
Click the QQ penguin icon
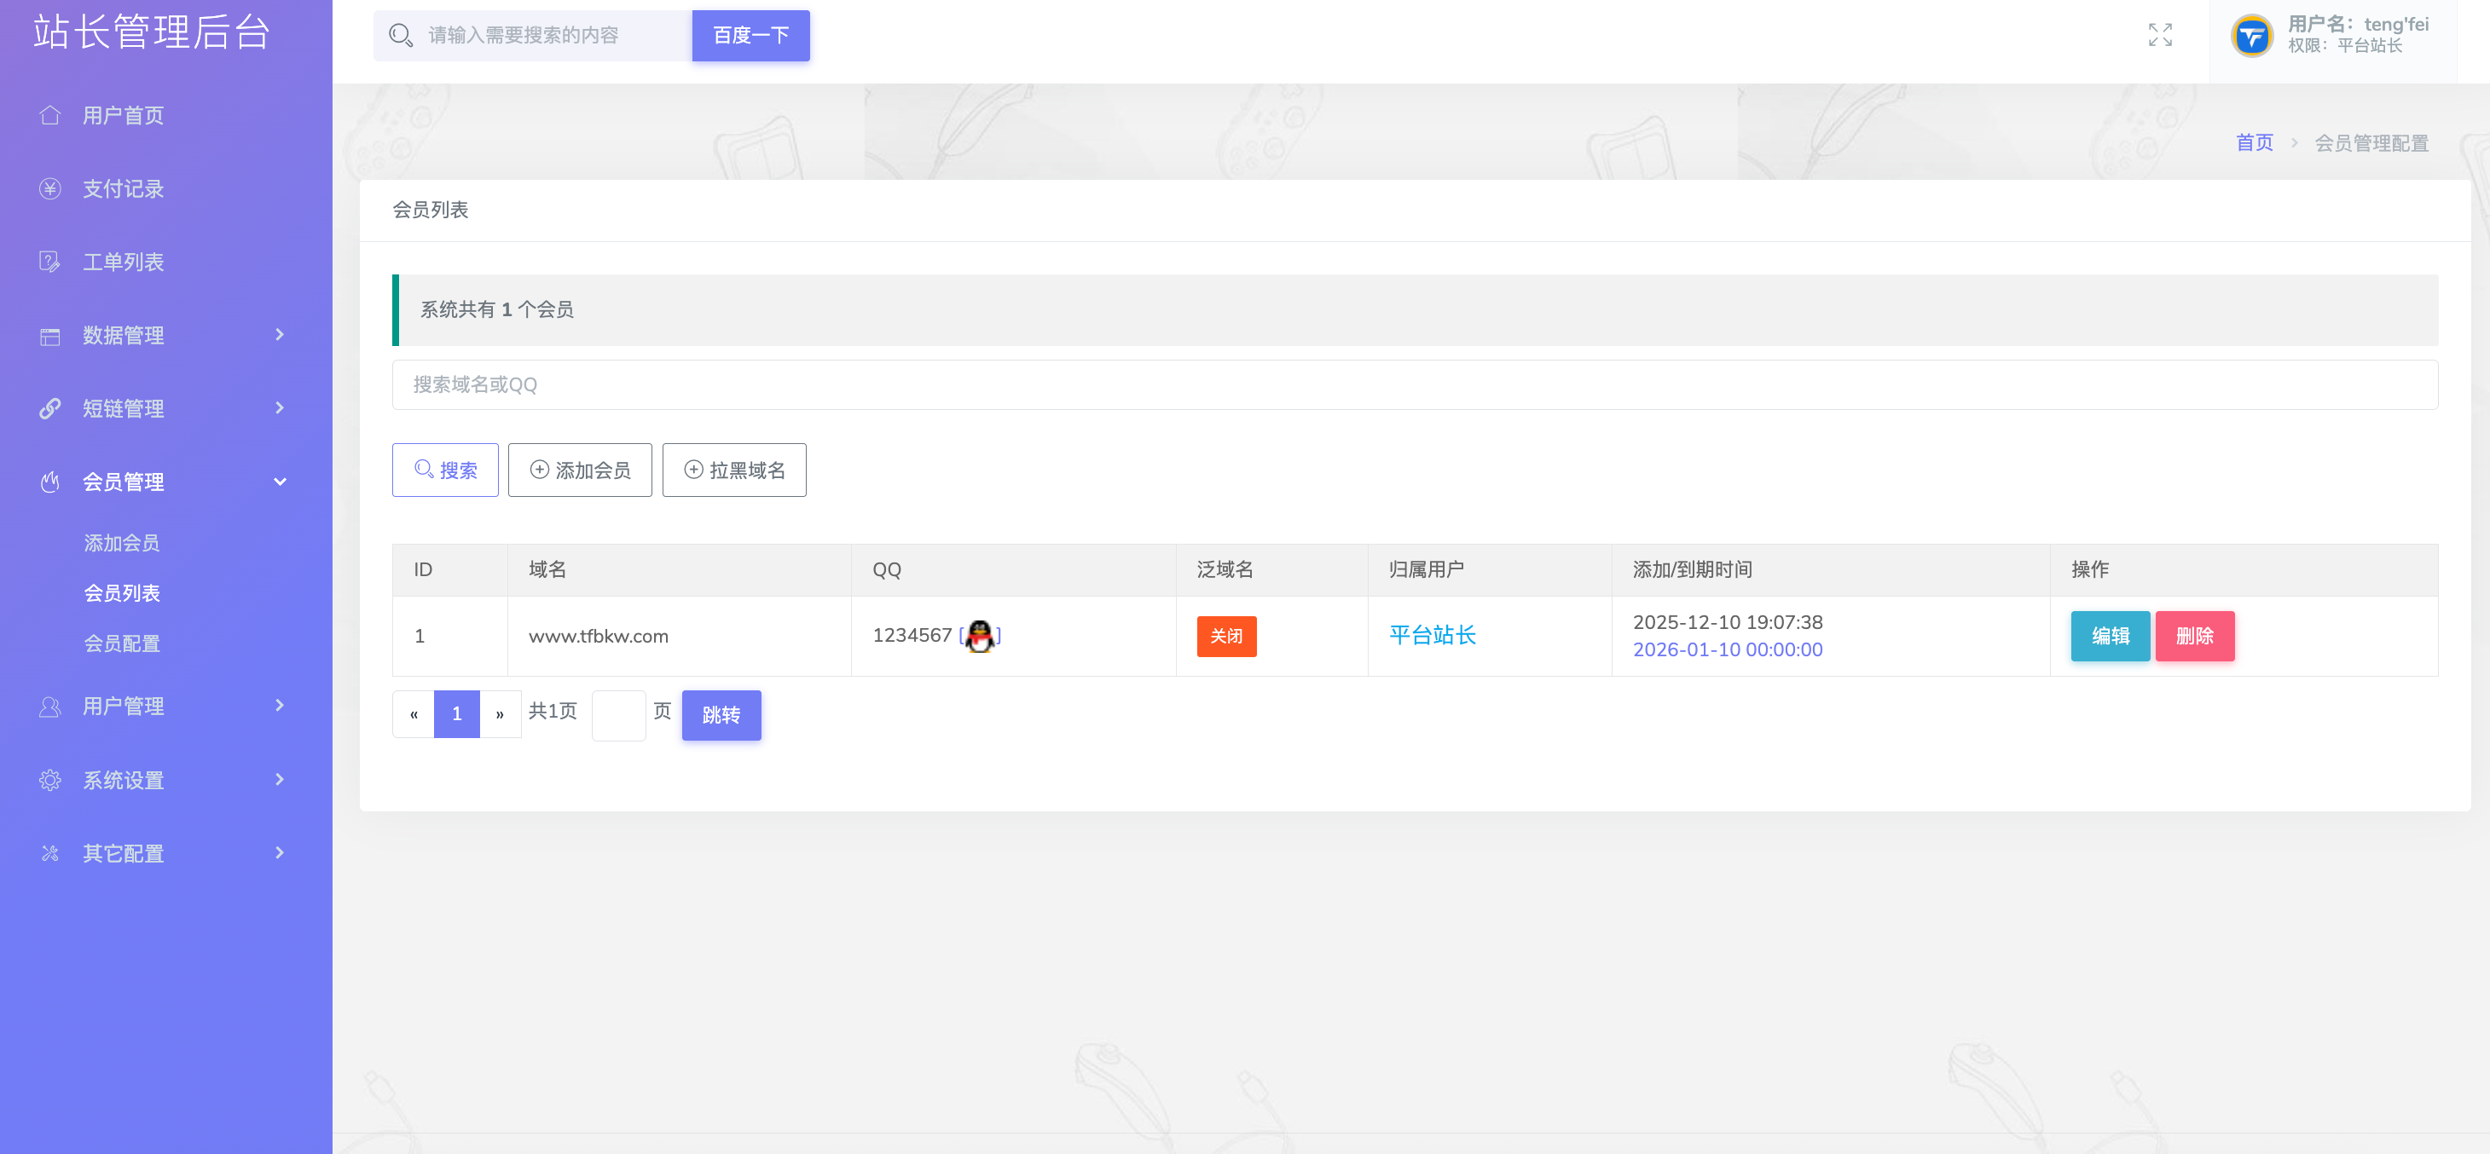click(979, 636)
